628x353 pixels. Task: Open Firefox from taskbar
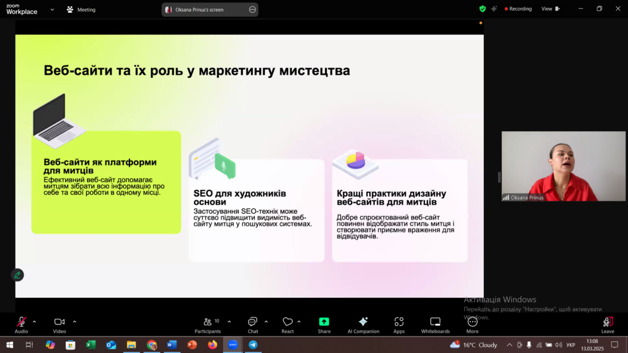(212, 344)
